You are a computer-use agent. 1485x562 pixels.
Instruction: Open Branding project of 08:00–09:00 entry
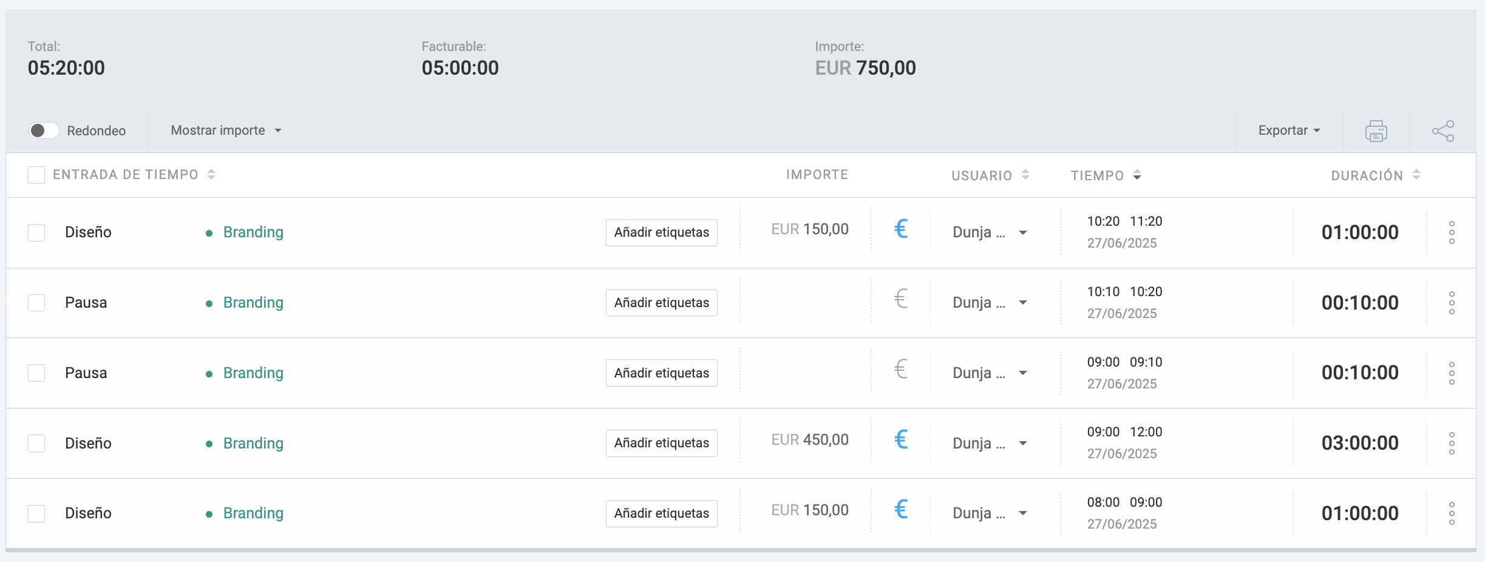point(253,513)
